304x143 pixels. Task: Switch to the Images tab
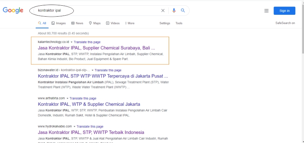[x=59, y=23]
